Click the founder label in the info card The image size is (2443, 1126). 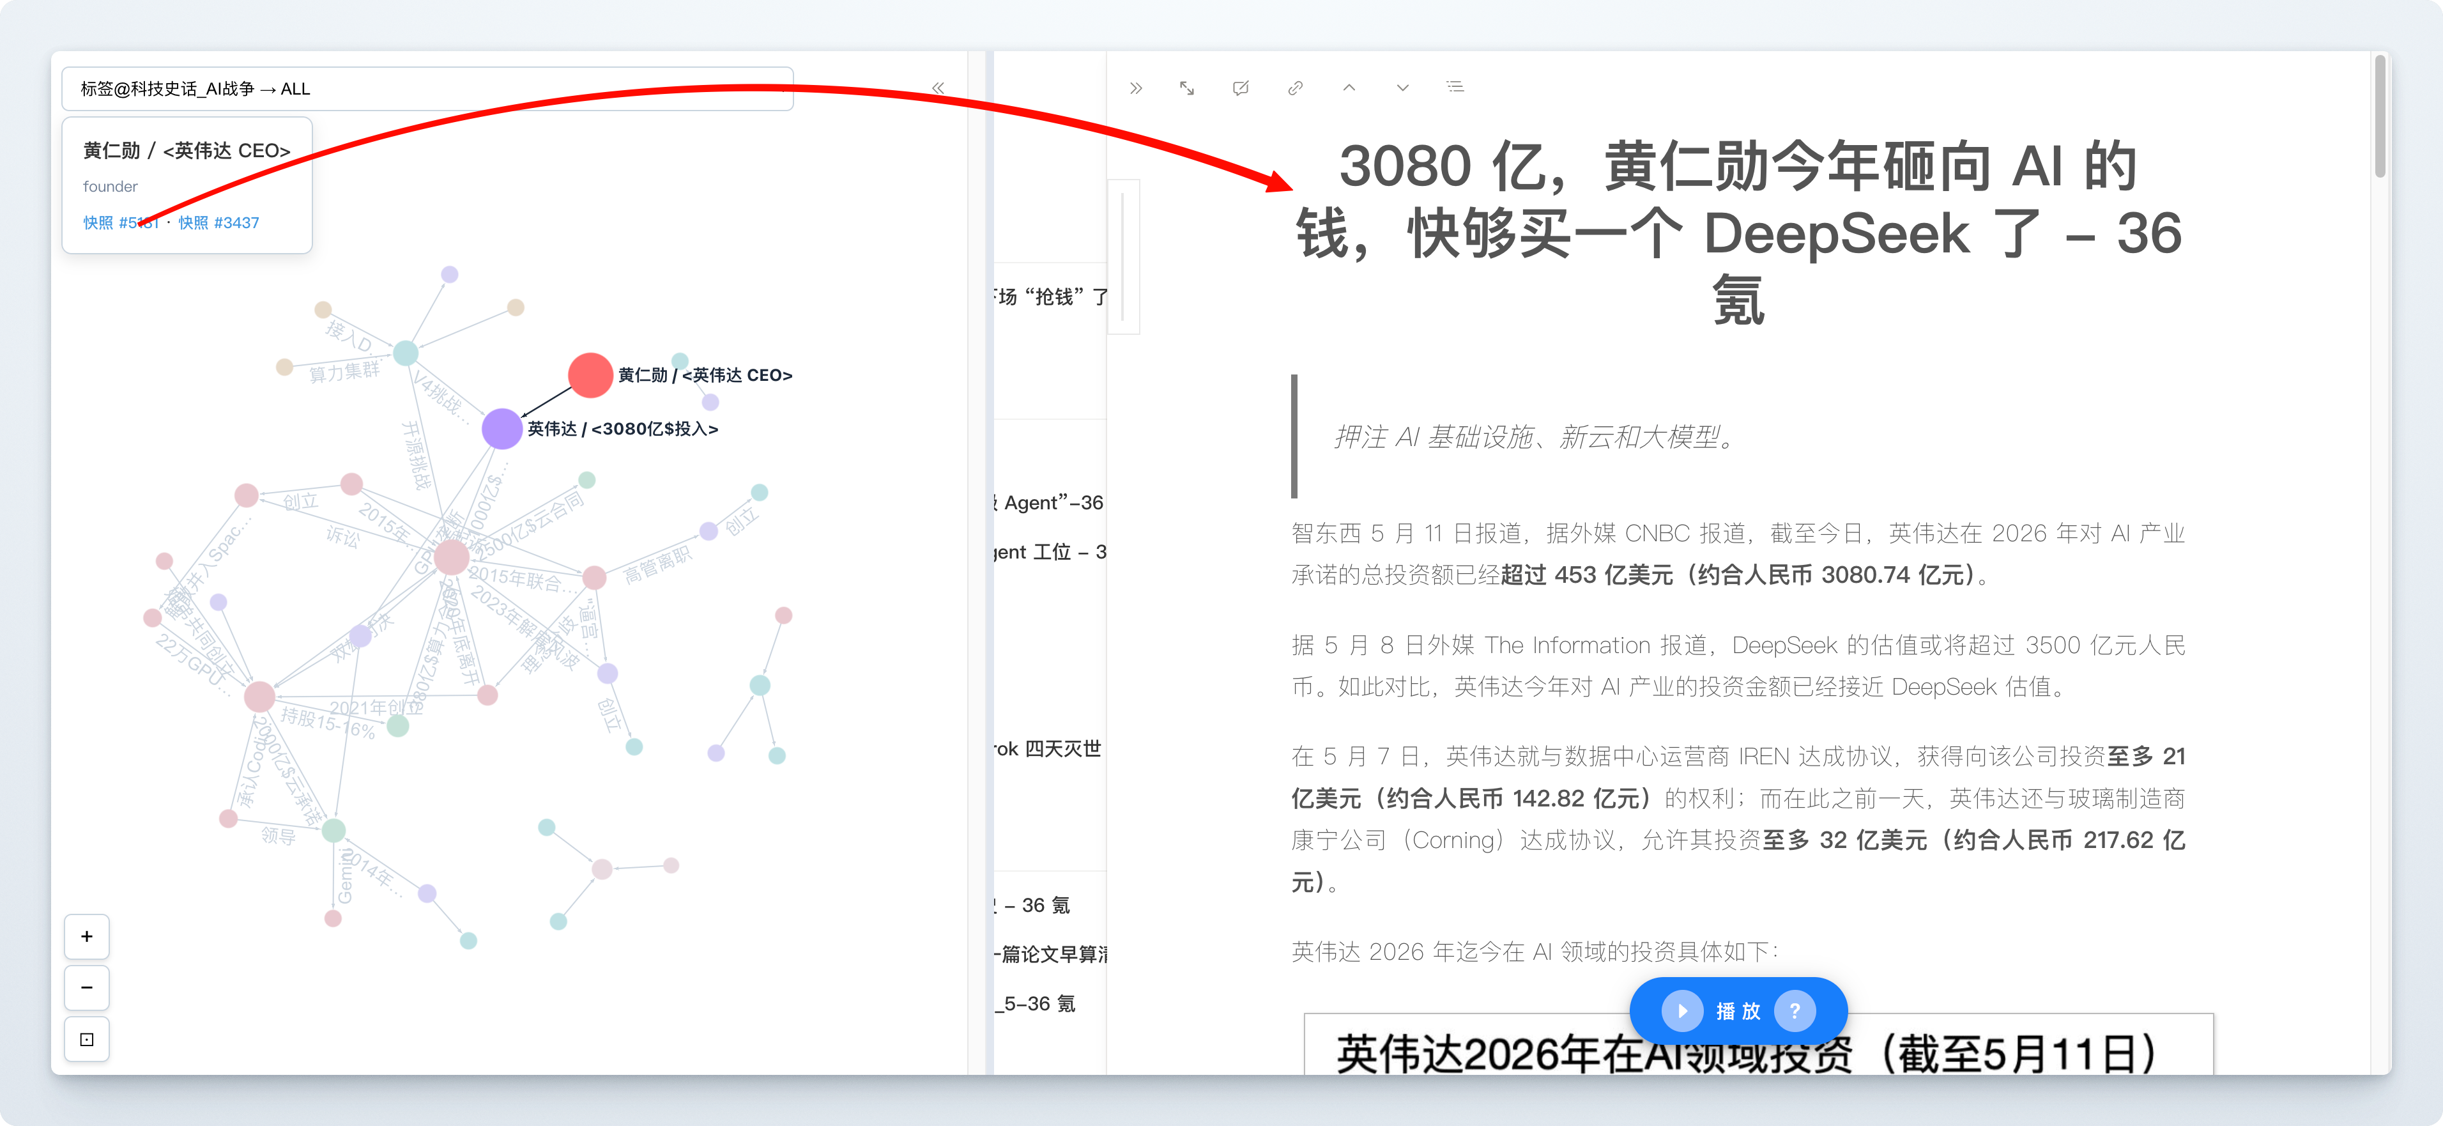click(x=110, y=187)
